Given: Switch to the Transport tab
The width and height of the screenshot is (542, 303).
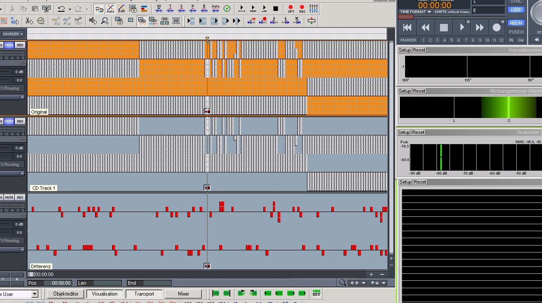Looking at the screenshot, I should (144, 294).
